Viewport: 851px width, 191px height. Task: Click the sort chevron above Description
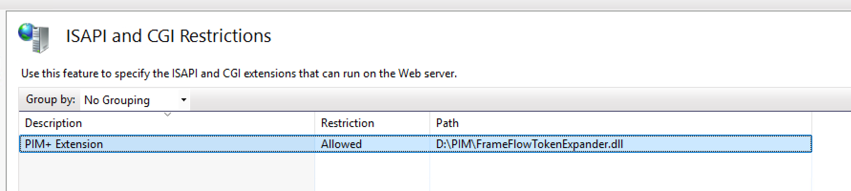click(167, 115)
